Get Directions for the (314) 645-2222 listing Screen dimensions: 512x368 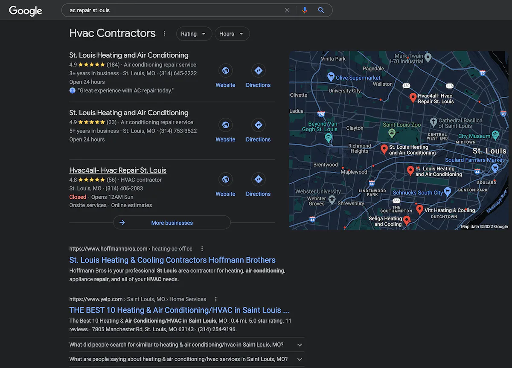258,76
